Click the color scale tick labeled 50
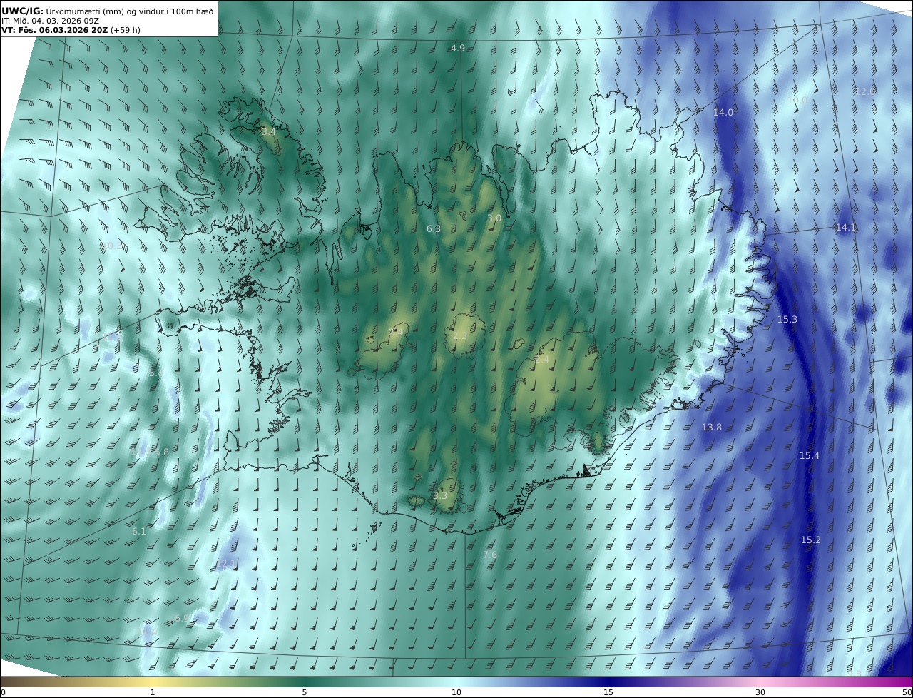The width and height of the screenshot is (913, 698). coord(907,692)
